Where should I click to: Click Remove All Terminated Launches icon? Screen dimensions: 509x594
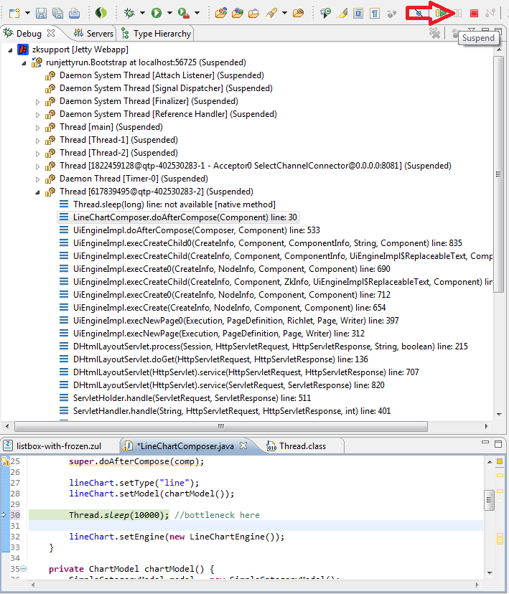tap(434, 33)
